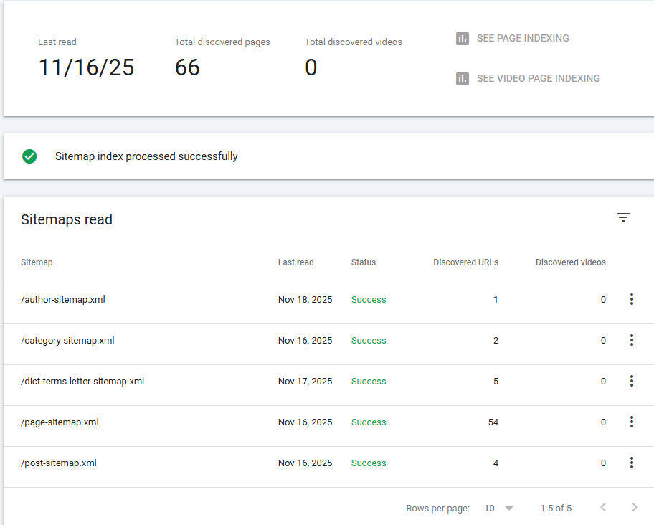654x525 pixels.
Task: Click the Discovered videos column header
Action: pyautogui.click(x=570, y=262)
